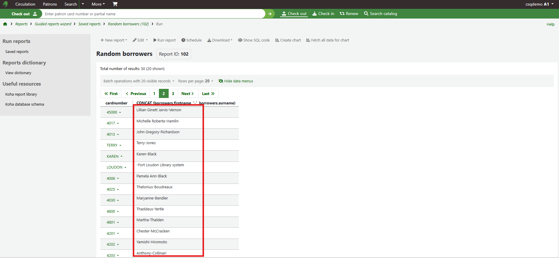
Task: Open data menu for cardnumber LOUDON
Action: click(x=116, y=167)
